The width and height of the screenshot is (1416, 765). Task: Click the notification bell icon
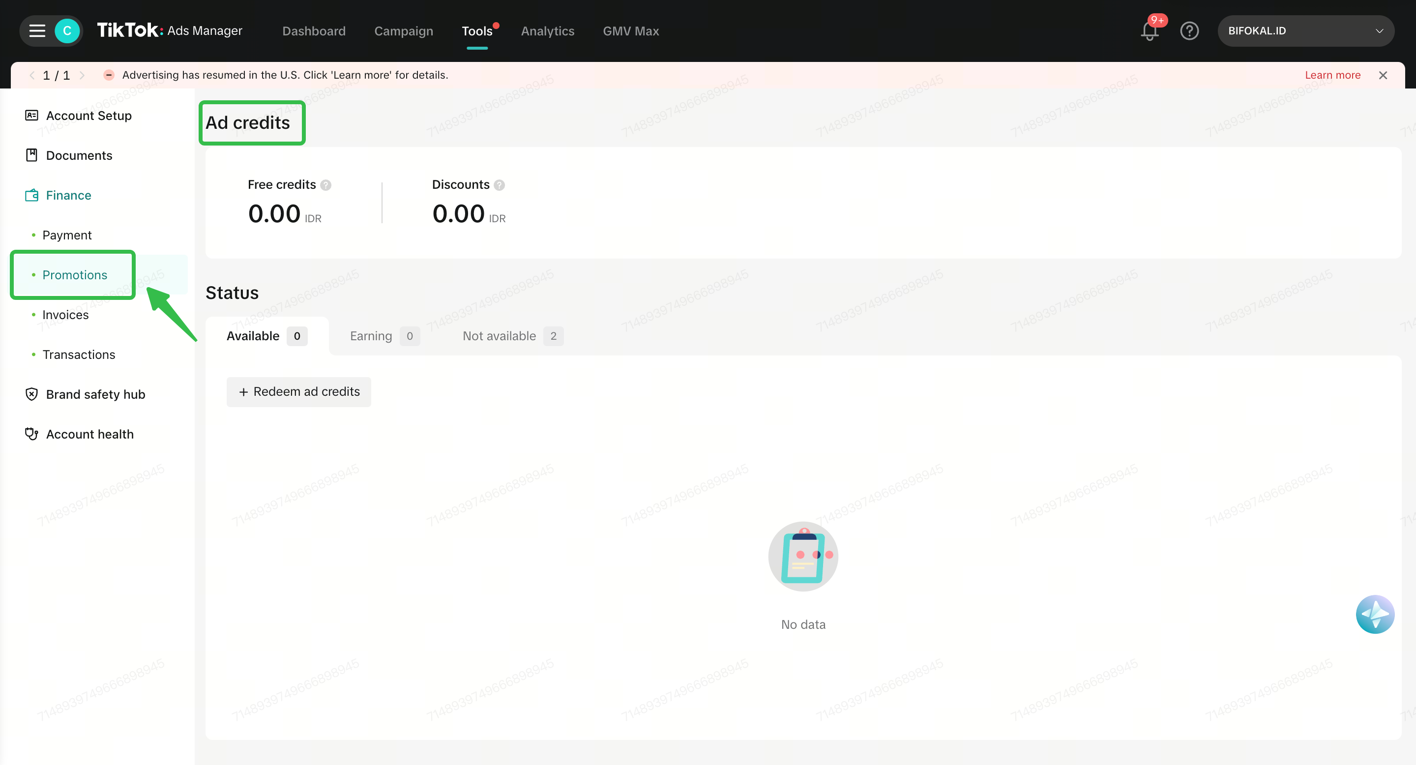(1150, 31)
